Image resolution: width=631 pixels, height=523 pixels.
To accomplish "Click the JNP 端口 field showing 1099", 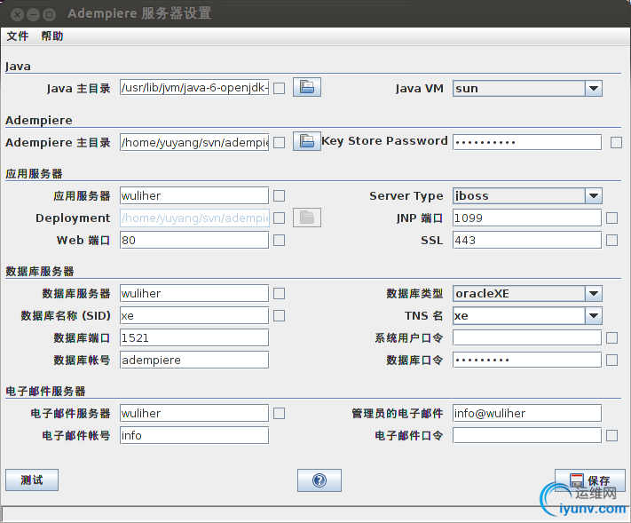I will pyautogui.click(x=527, y=218).
